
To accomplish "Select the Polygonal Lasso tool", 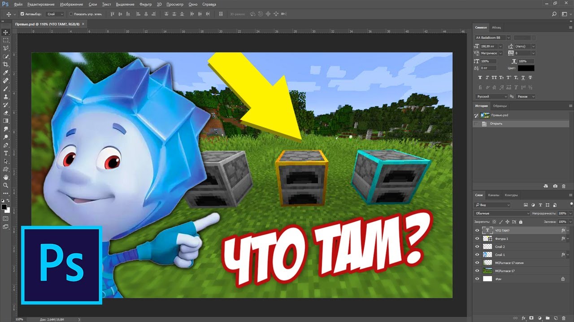I will click(x=6, y=48).
